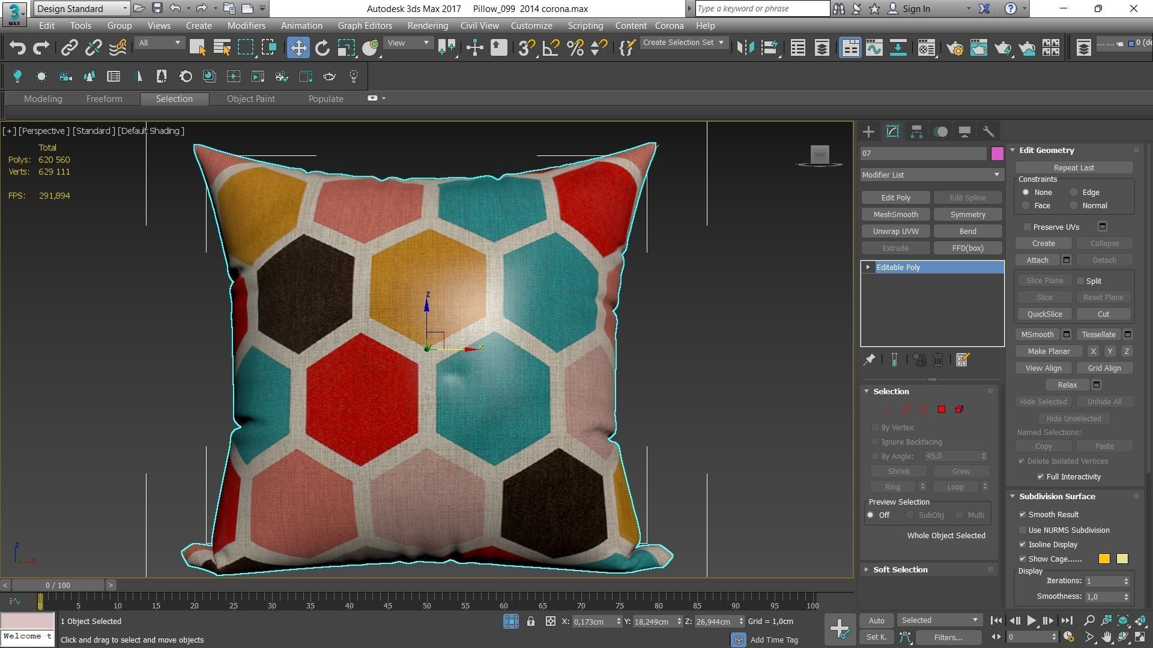Viewport: 1153px width, 648px height.
Task: Uncheck Isoline Display checkbox
Action: 1023,545
